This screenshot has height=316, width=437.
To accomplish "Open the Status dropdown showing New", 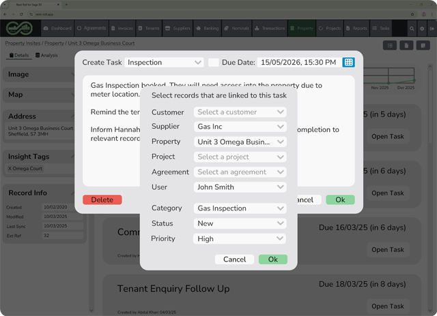I will pyautogui.click(x=240, y=223).
